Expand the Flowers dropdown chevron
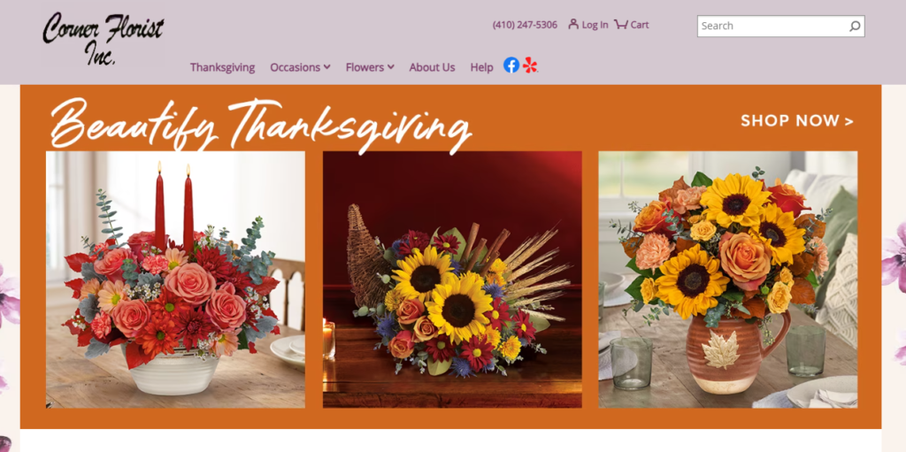This screenshot has width=906, height=452. point(391,67)
